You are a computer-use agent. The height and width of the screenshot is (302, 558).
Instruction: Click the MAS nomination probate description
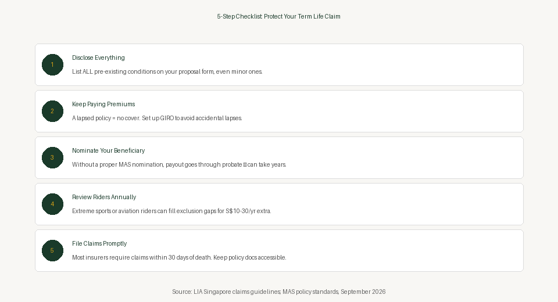179,165
